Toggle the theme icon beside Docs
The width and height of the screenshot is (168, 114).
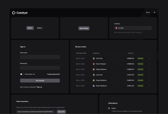154,12
